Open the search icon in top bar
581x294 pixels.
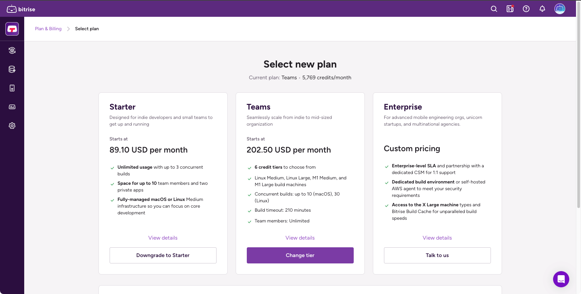[x=494, y=9]
